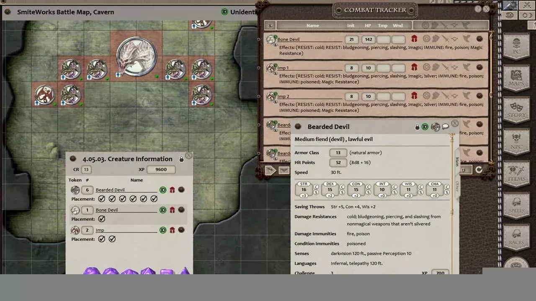Viewport: 536px width, 301px height.
Task: Click the Imp 2 Wnd field
Action: pos(398,96)
